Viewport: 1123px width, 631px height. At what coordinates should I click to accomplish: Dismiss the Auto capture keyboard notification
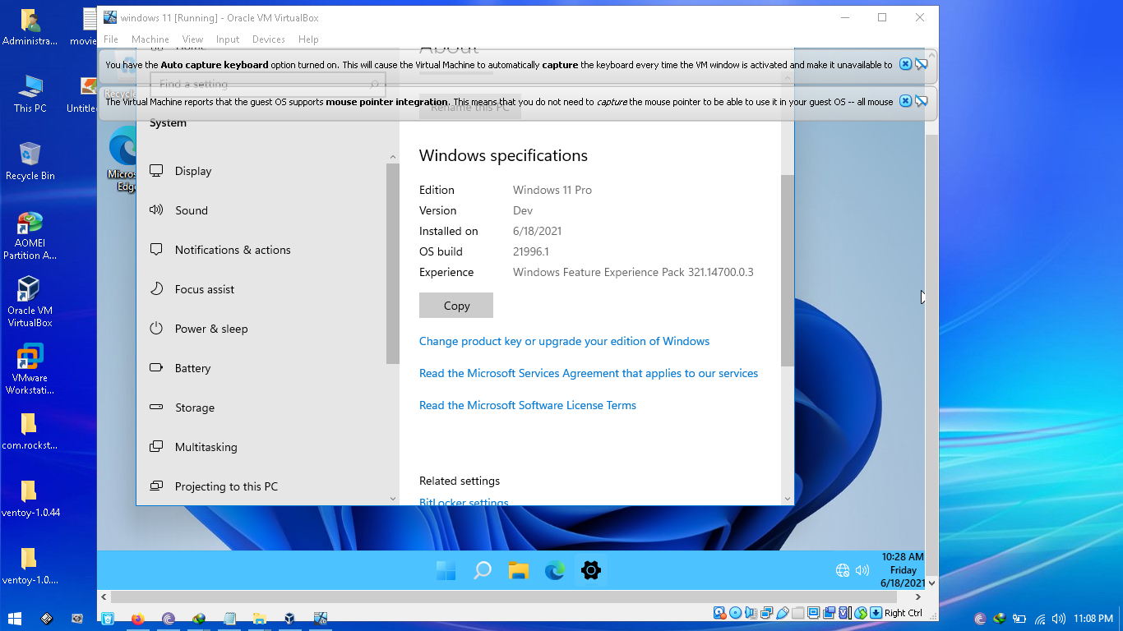coord(905,64)
